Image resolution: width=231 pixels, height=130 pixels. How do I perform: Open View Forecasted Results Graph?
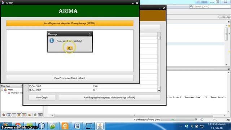point(70,78)
